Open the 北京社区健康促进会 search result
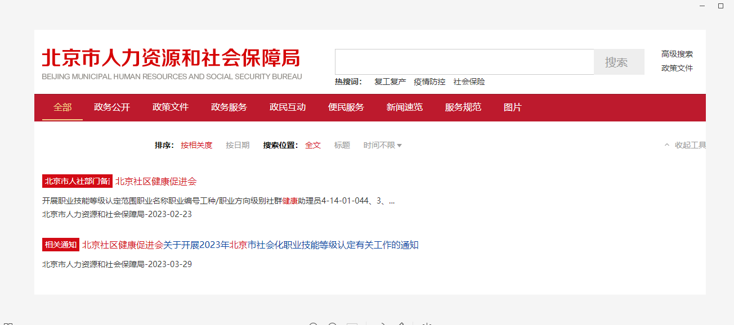 pos(156,181)
